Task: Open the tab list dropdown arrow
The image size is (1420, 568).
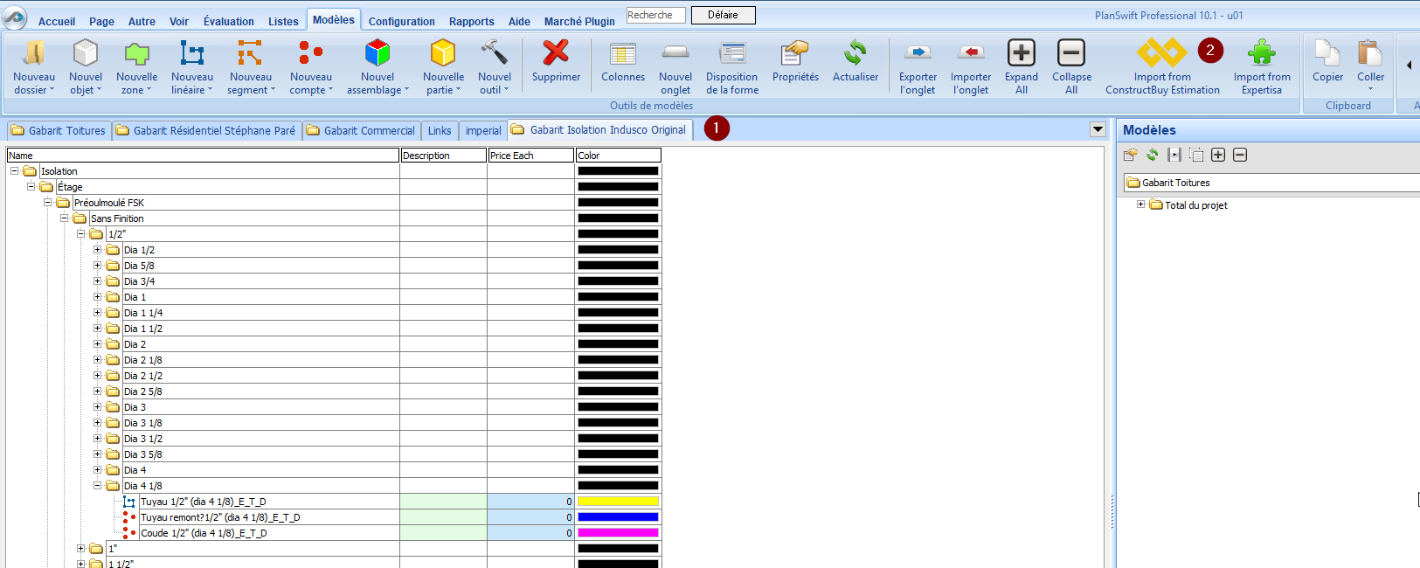Action: click(1098, 130)
